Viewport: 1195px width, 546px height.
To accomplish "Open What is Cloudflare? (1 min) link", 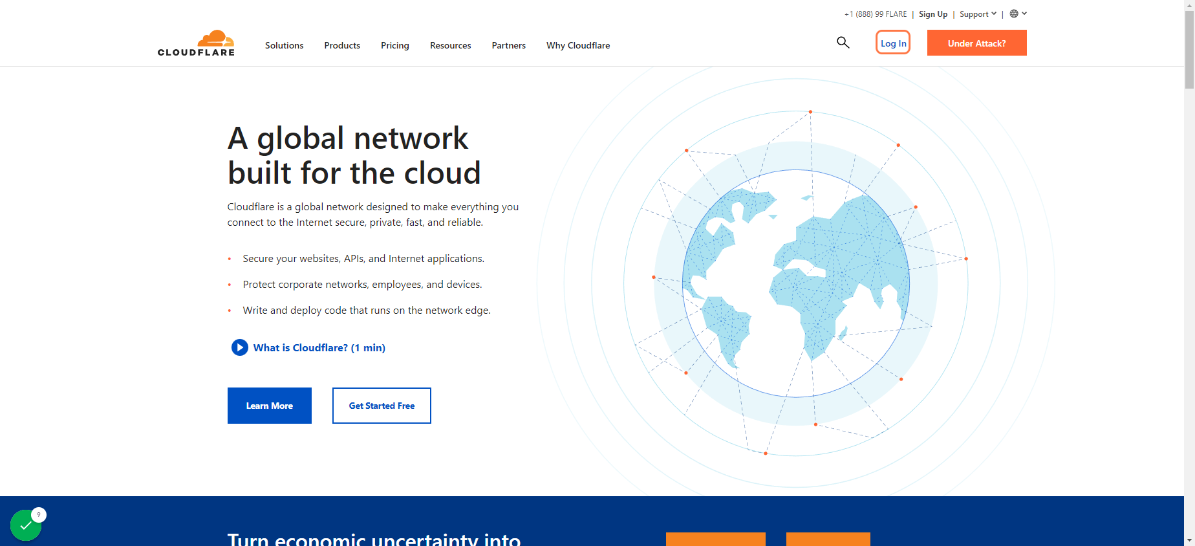I will tap(319, 347).
